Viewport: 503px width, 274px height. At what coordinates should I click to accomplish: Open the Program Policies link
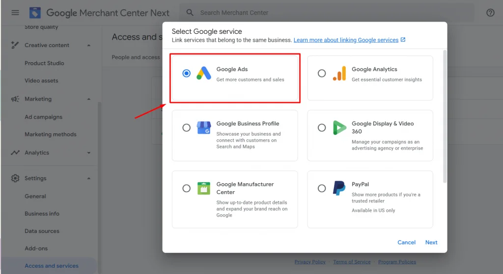[x=397, y=262]
